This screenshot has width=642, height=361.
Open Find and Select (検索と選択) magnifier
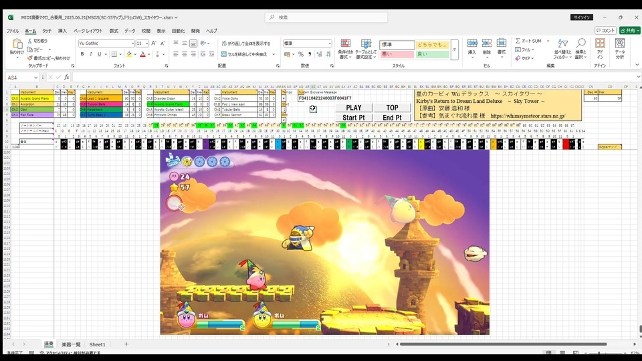(580, 49)
